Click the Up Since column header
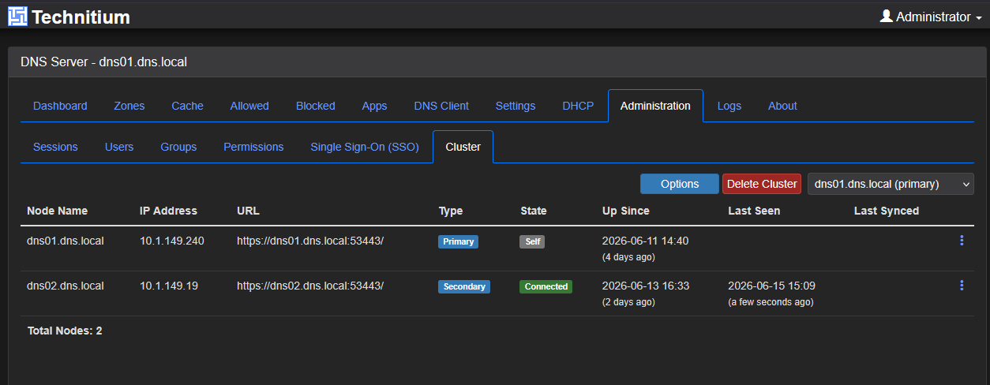 click(626, 211)
